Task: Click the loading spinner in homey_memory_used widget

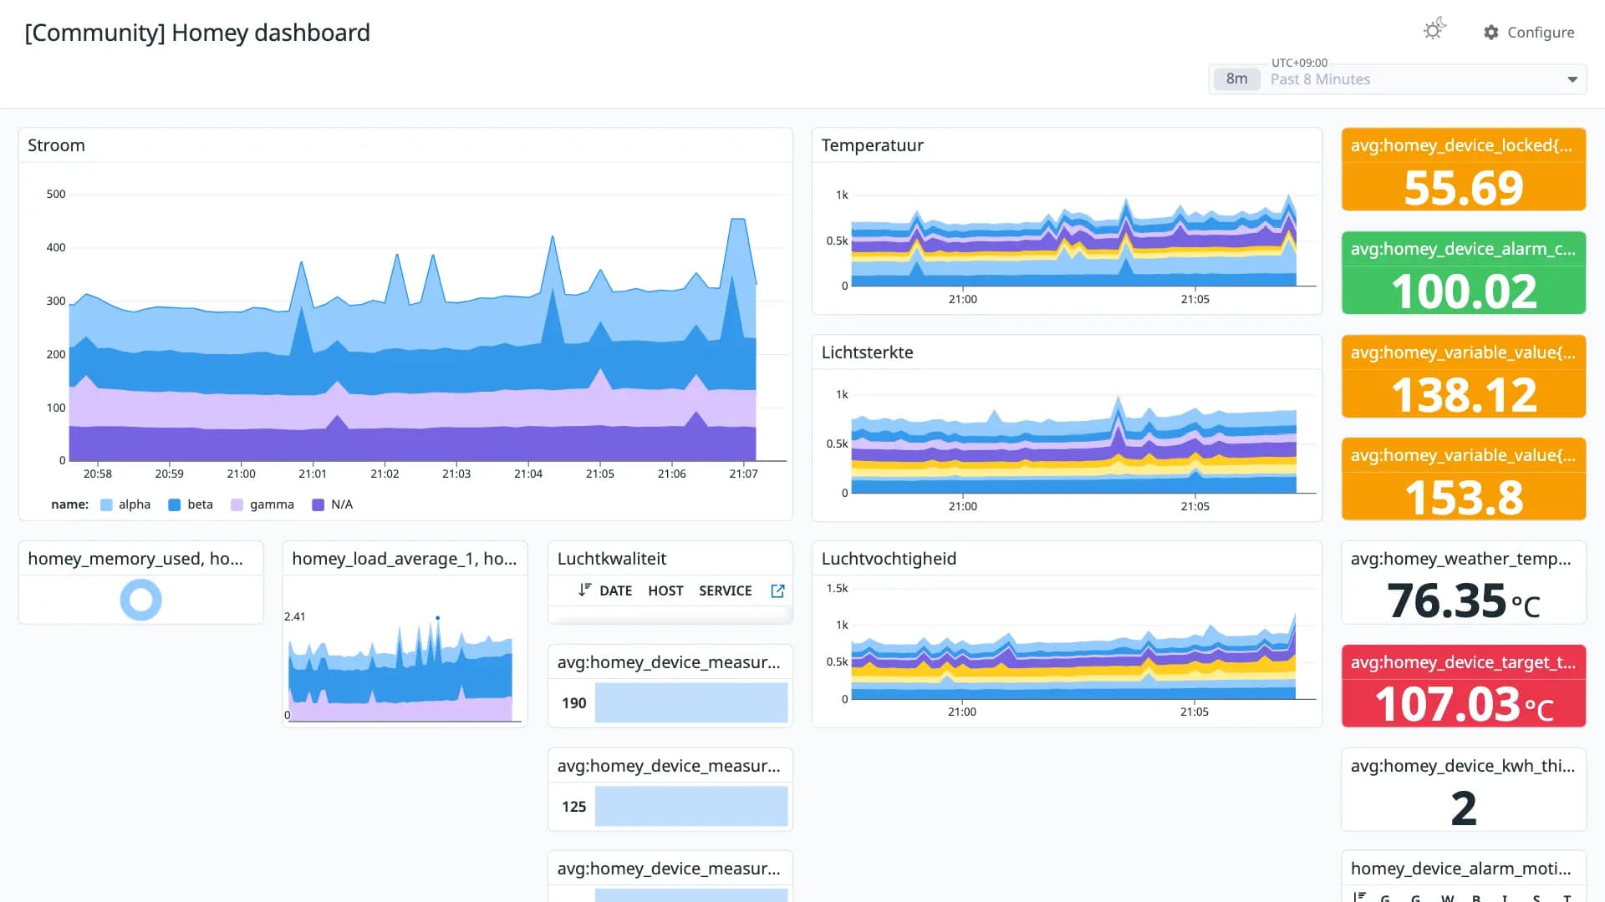Action: tap(140, 600)
